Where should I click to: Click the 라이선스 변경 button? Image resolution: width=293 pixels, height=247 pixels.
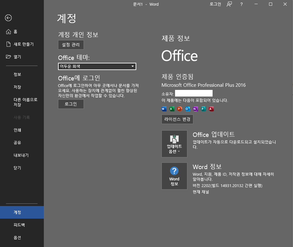click(177, 119)
